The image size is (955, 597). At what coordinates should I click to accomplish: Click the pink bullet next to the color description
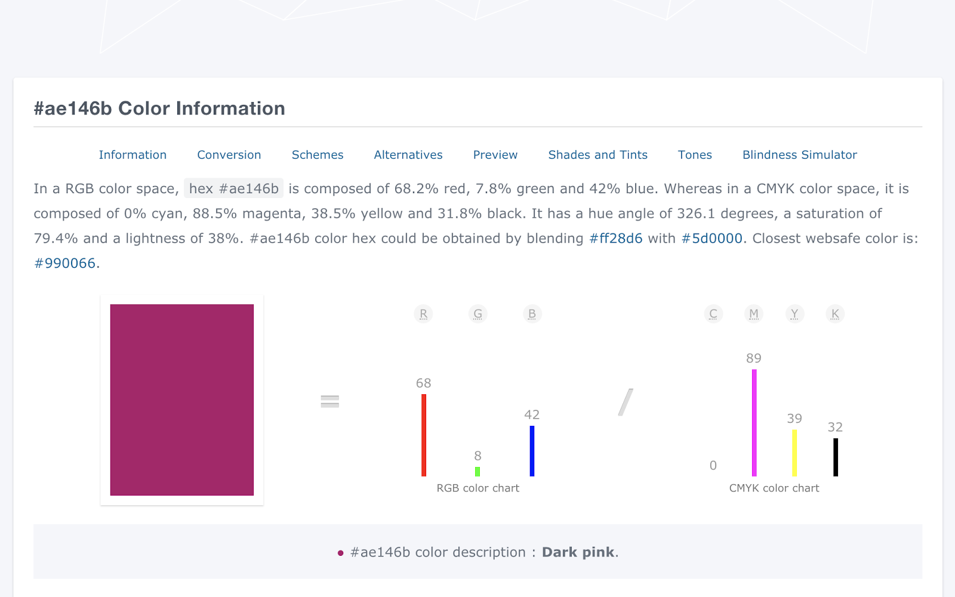point(340,553)
